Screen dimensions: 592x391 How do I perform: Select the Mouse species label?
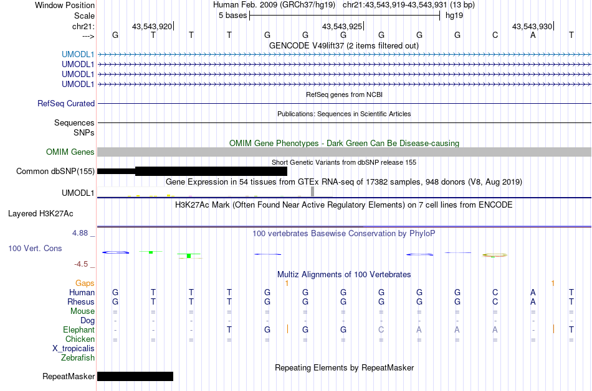pos(82,311)
